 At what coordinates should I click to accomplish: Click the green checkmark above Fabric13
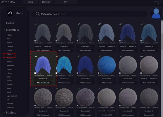(57, 24)
